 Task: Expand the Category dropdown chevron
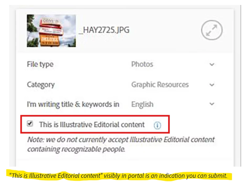(212, 85)
